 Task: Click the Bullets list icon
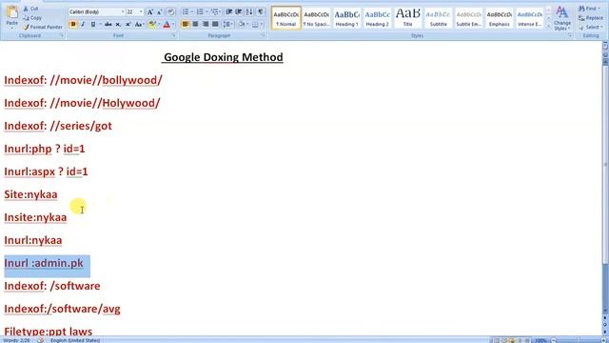click(x=186, y=12)
